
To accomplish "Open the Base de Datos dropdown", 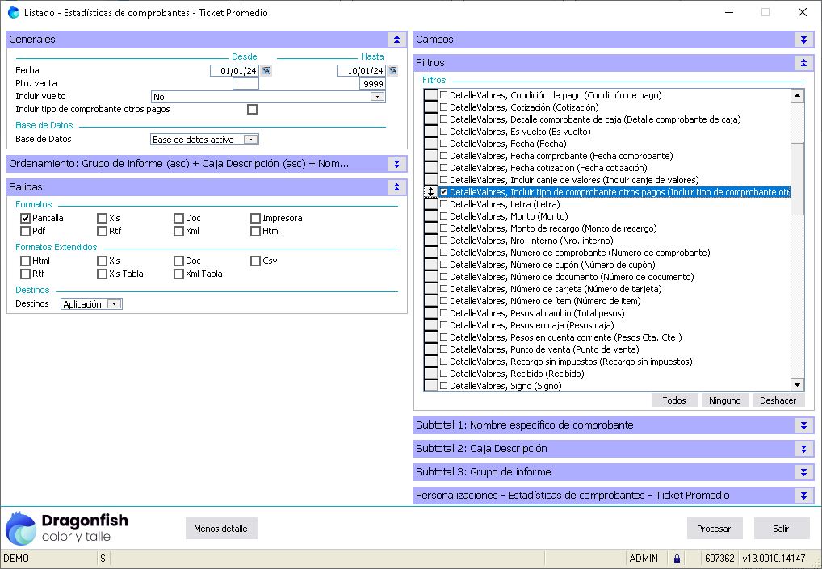I will tap(250, 140).
